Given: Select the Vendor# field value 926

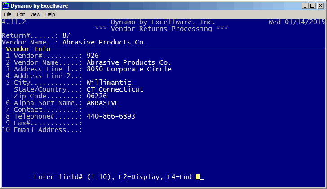Looking at the screenshot, I should pos(93,56).
